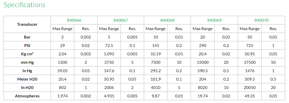Click the Kg cm² row label
Screen dimensions: 289x103
click(x=27, y=54)
